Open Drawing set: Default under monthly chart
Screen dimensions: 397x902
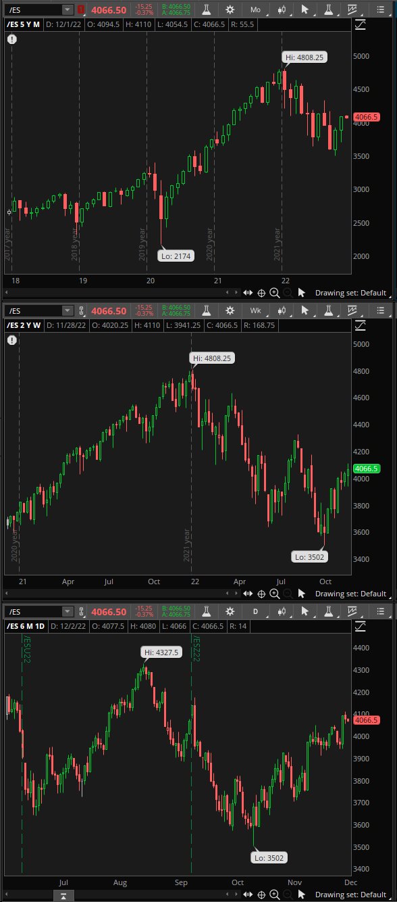[x=350, y=293]
